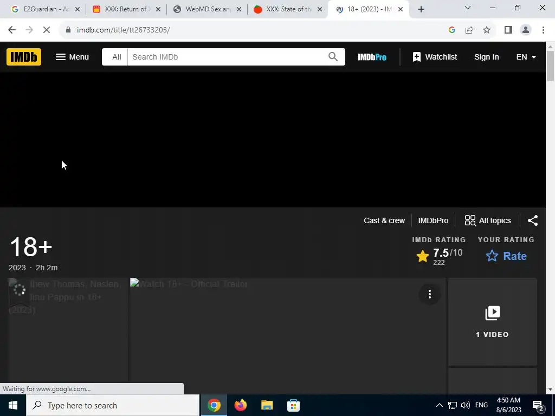555x416 pixels.
Task: Go back to the previous page
Action: click(12, 30)
